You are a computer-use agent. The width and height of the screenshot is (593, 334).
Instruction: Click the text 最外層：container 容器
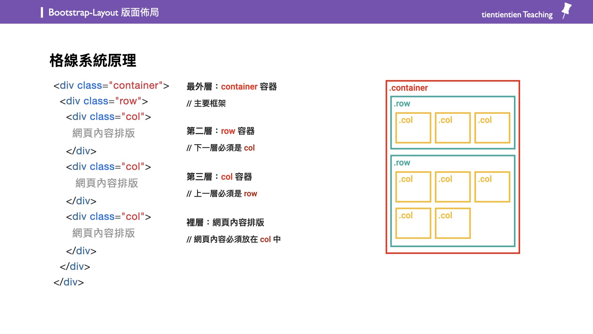coord(231,87)
